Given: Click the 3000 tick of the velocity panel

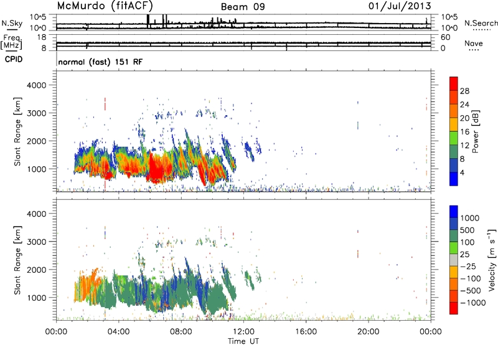Looking at the screenshot, I should point(36,242).
